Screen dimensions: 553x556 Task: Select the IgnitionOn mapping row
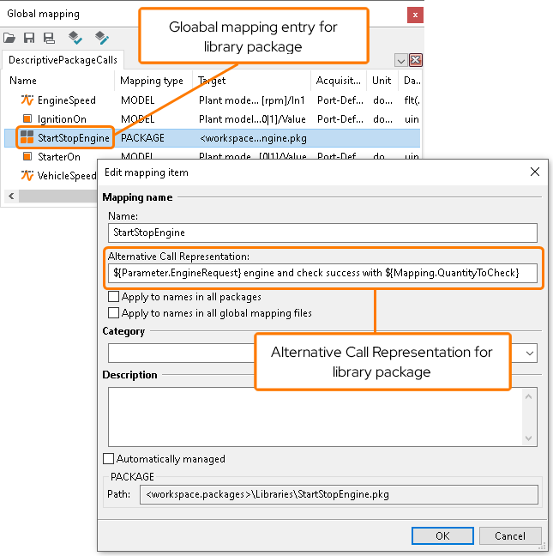pos(212,118)
